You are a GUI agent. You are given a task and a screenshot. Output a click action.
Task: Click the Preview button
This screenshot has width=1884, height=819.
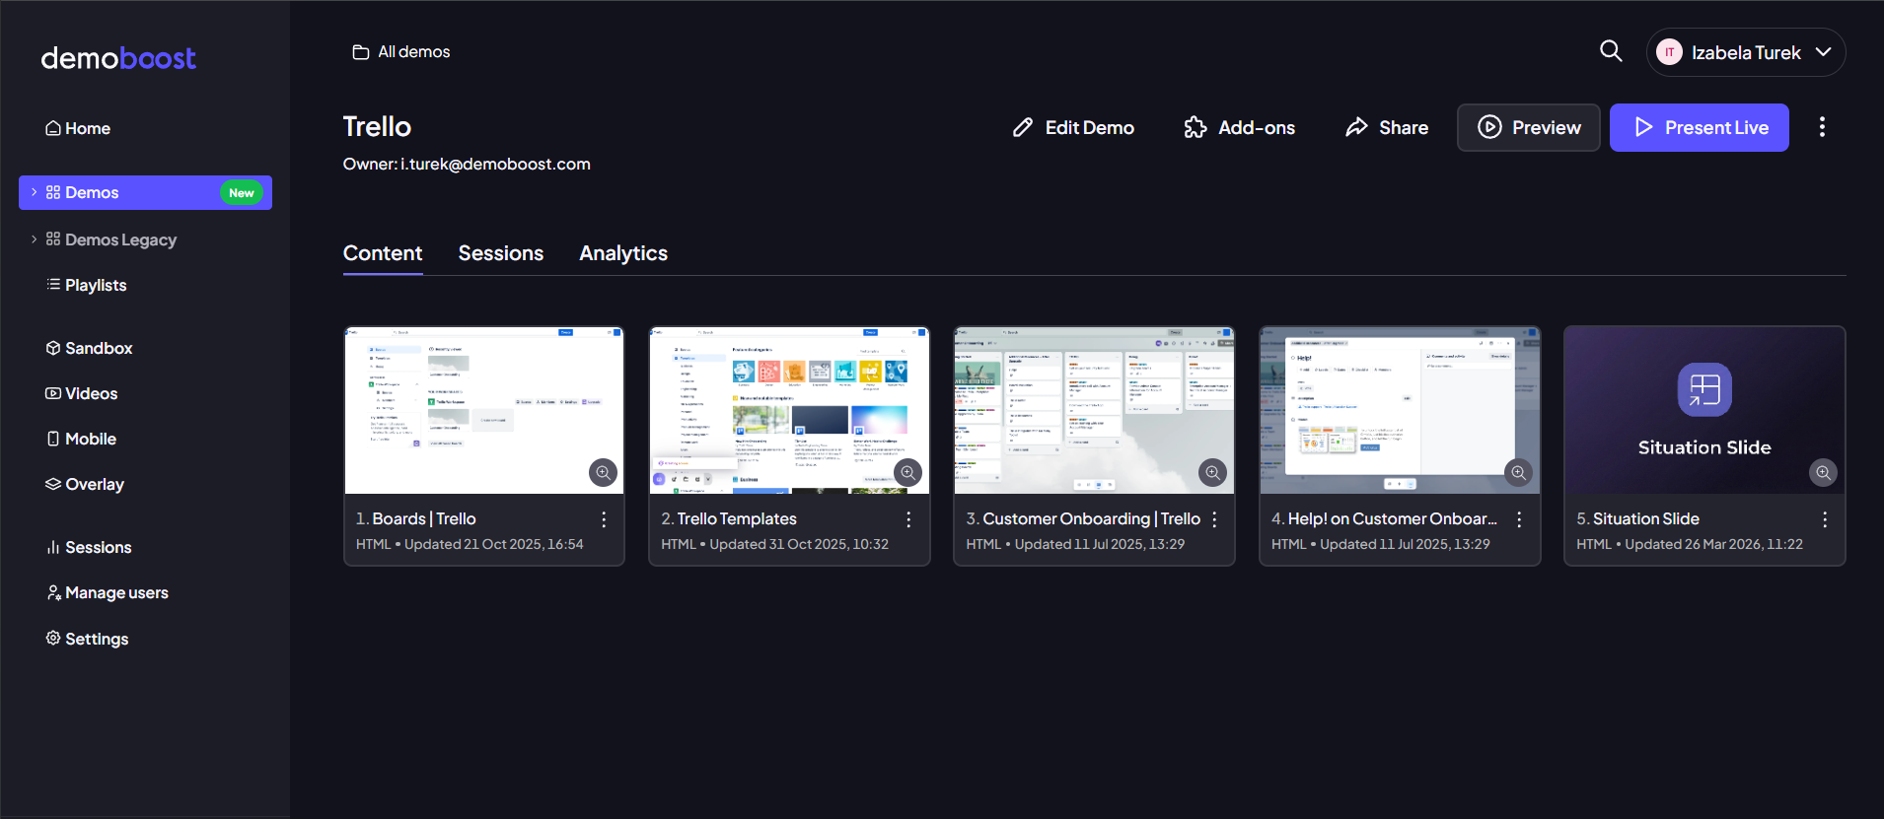[x=1528, y=127]
